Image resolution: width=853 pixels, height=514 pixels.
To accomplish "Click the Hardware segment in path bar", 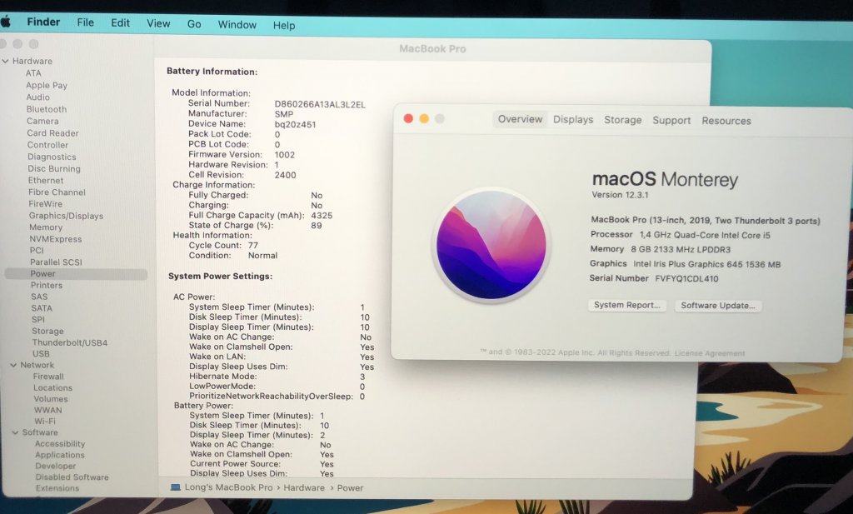I will (303, 488).
